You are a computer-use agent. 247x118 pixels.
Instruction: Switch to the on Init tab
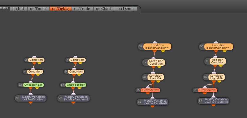(x=19, y=9)
